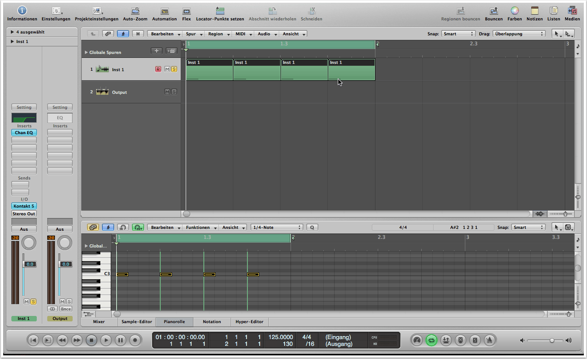Mute the Output track
The image size is (587, 359).
167,92
